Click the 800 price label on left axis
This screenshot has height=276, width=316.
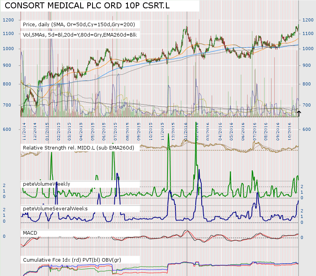[x=7, y=84]
